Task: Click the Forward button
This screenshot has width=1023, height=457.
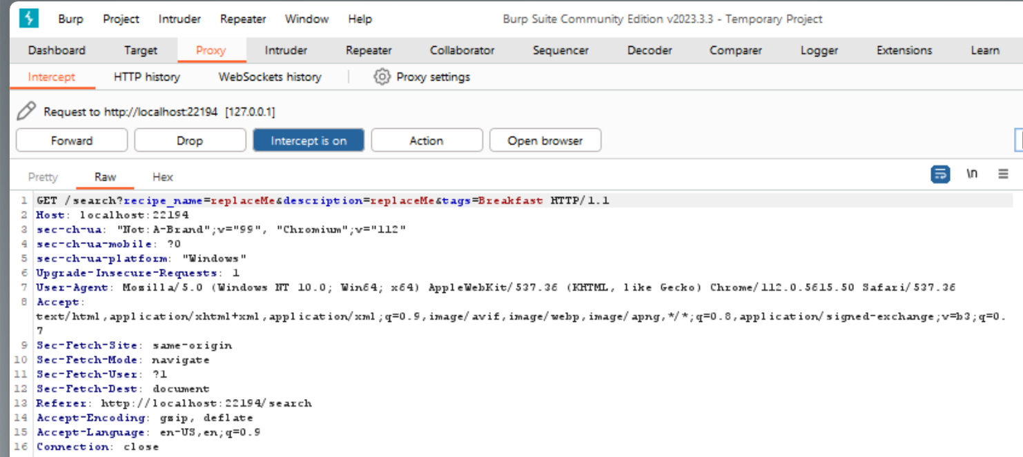Action: pos(72,141)
